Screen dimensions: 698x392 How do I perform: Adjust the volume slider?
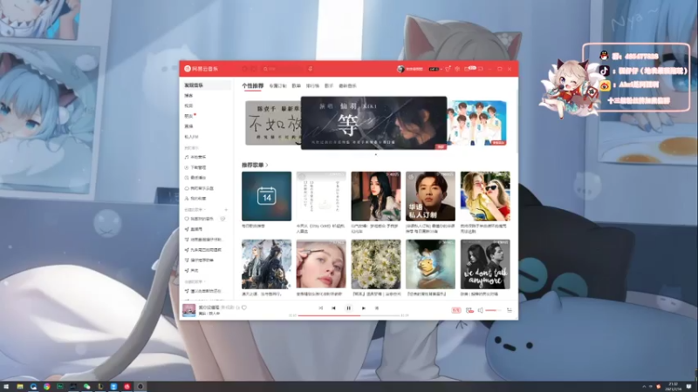pos(493,310)
